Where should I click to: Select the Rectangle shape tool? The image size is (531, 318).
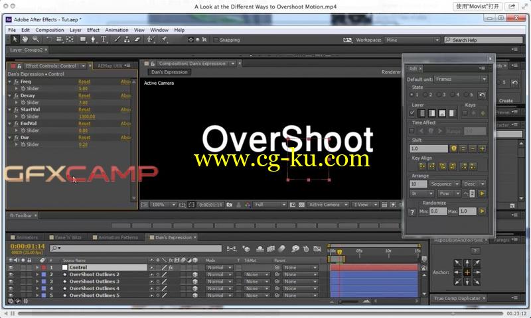tap(83, 40)
